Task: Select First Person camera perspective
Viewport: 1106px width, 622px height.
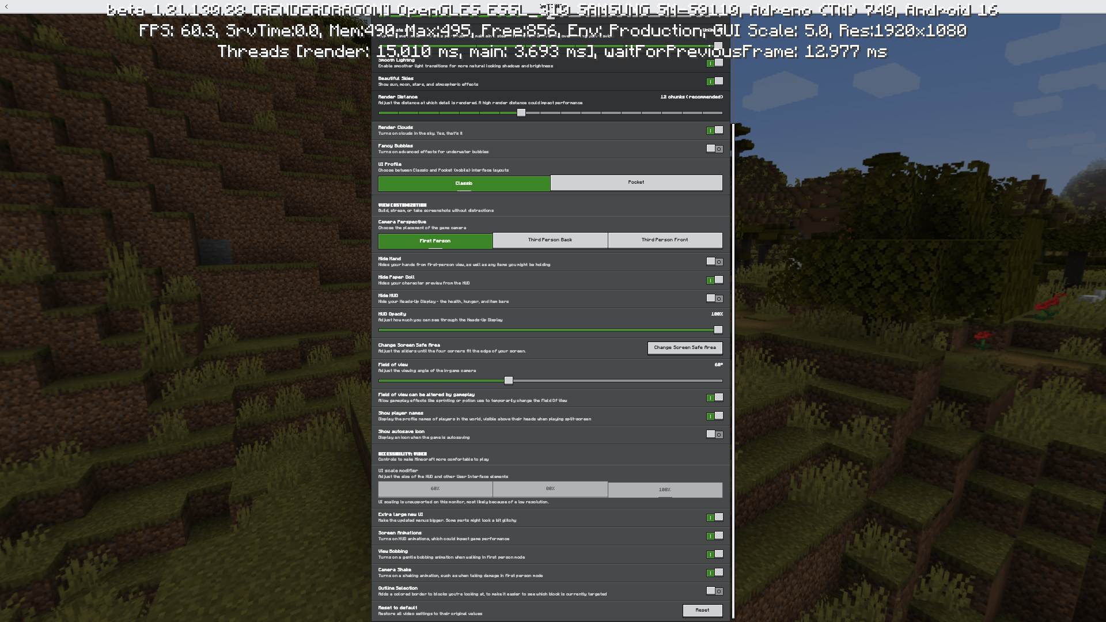Action: click(x=435, y=241)
